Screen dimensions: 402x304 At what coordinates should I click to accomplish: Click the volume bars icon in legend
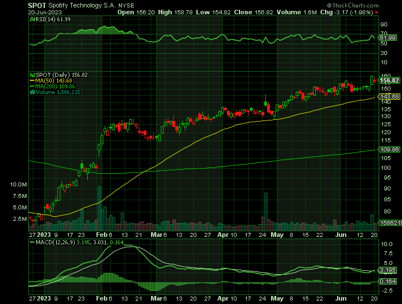[x=32, y=92]
